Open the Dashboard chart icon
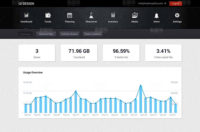This screenshot has width=200, height=132. pyautogui.click(x=26, y=15)
